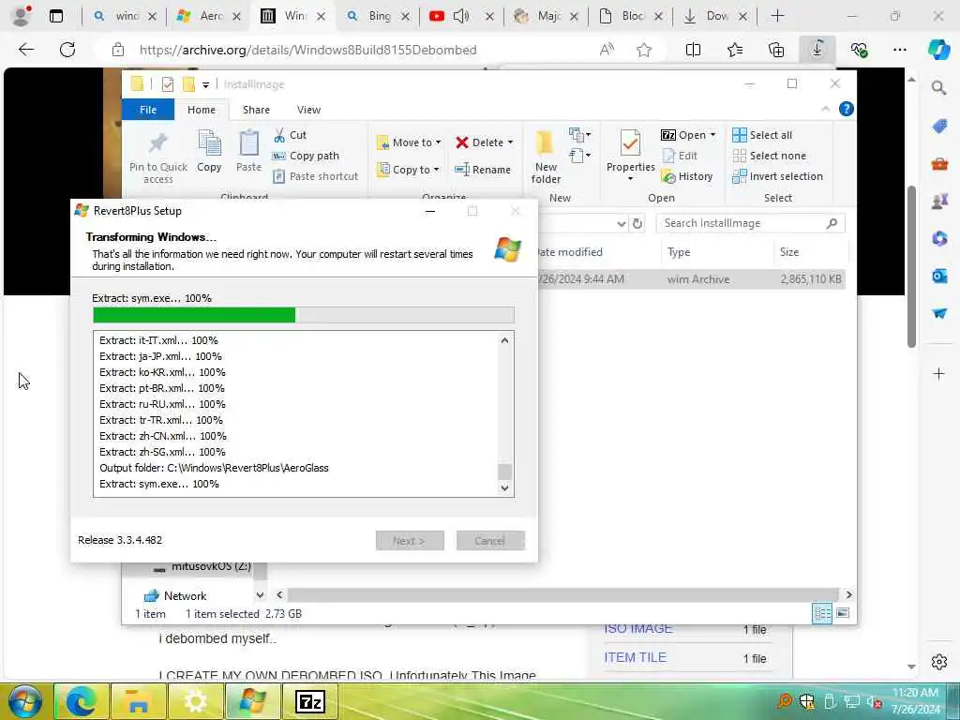Expand the address bar history dropdown
The image size is (960, 720).
tap(622, 223)
